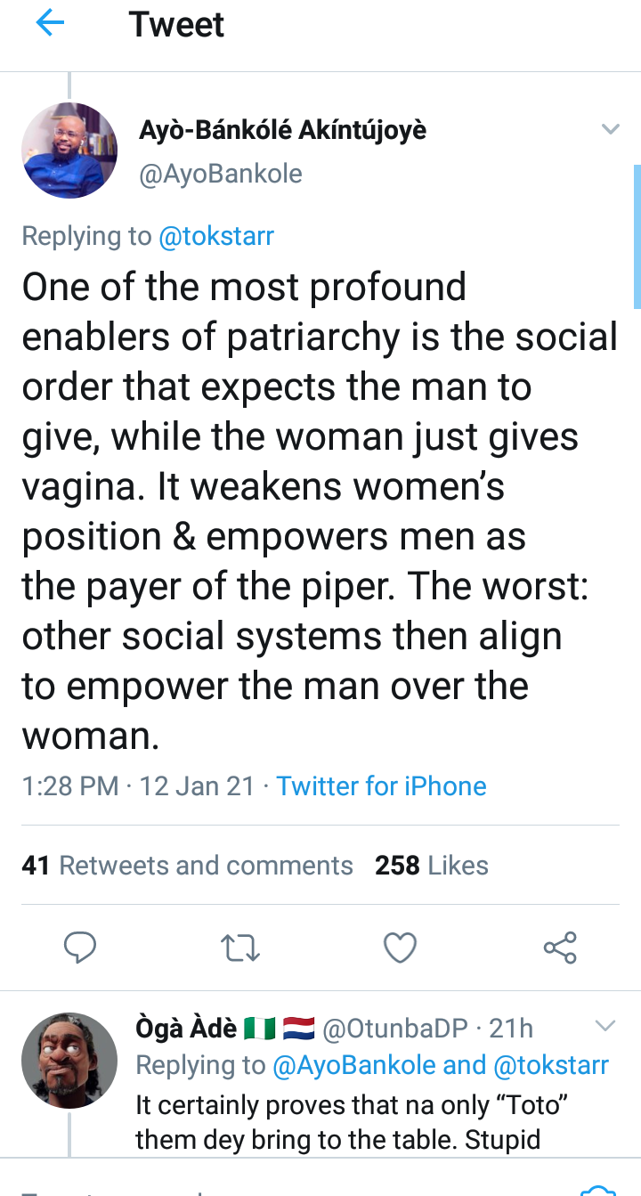Share tweet via share icon
This screenshot has width=641, height=1196.
tap(560, 948)
